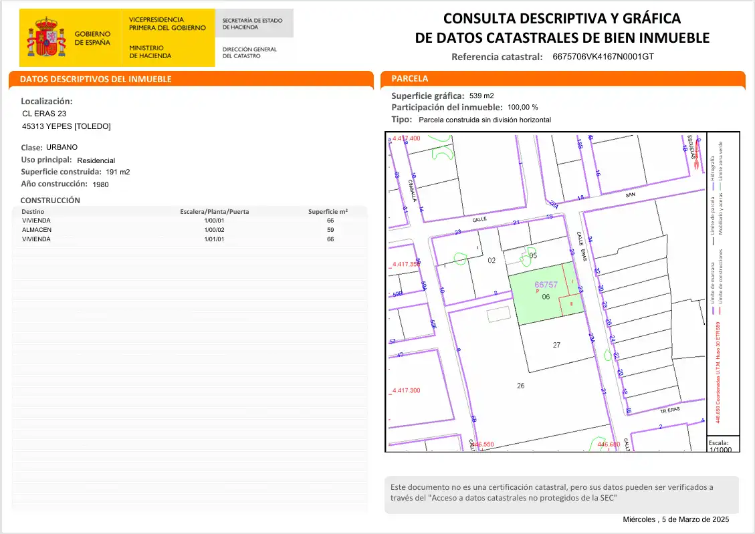Image resolution: width=755 pixels, height=534 pixels.
Task: Select '45313 YEPES [TOLEDO]' text
Action: (66, 126)
